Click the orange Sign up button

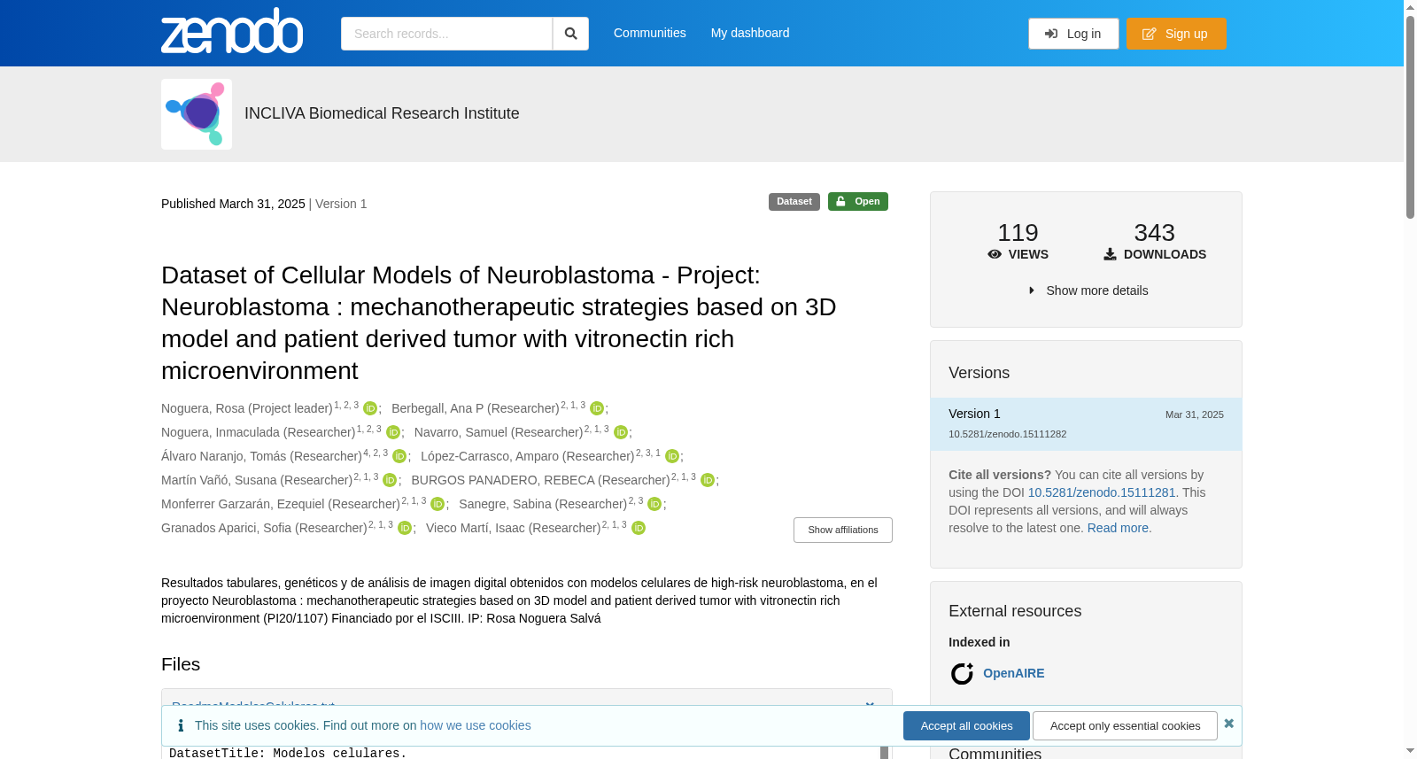1176,34
